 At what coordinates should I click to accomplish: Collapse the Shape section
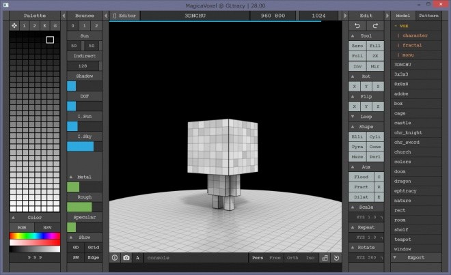pyautogui.click(x=353, y=126)
